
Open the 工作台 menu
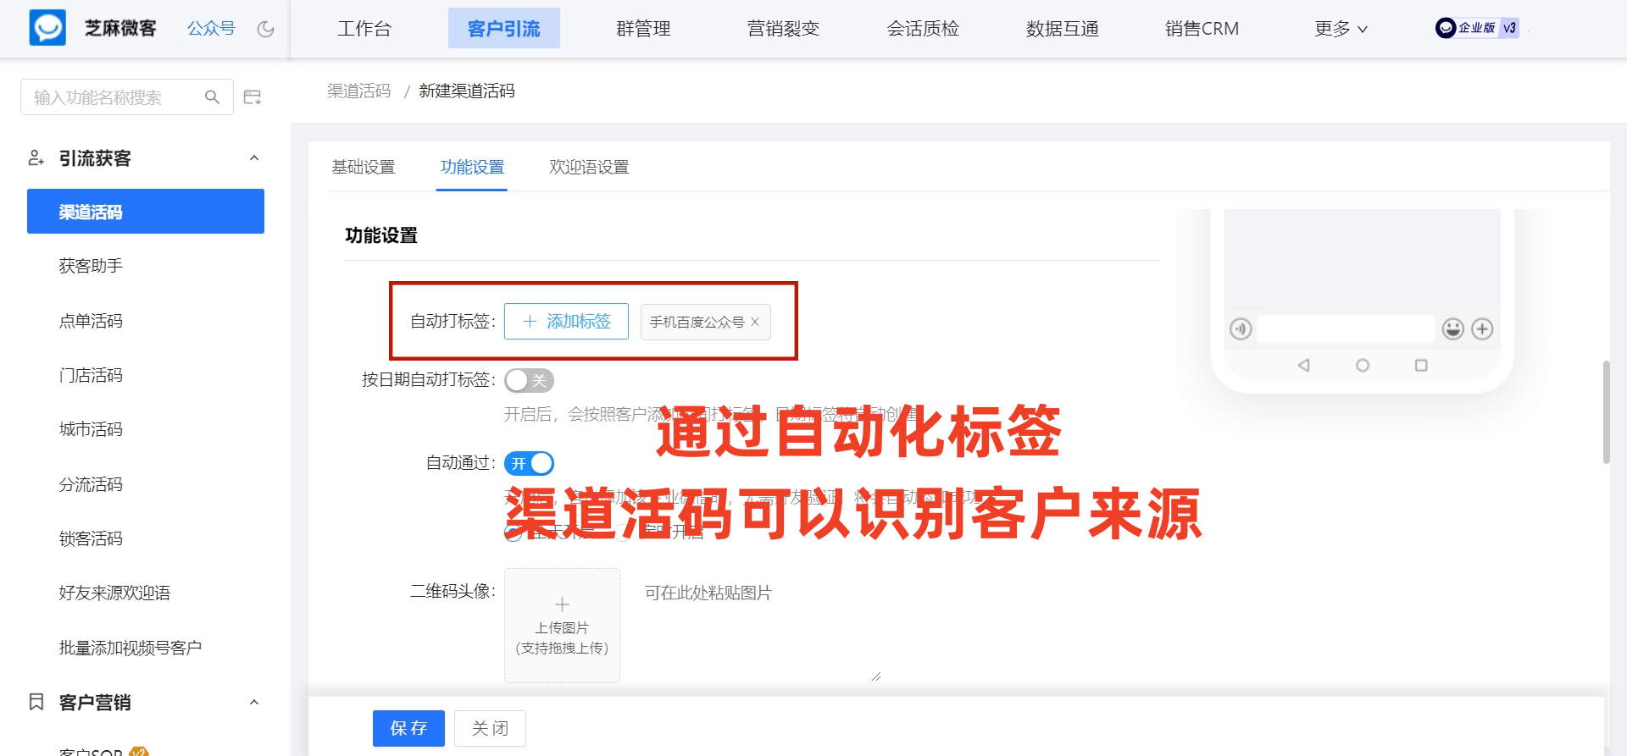[364, 29]
